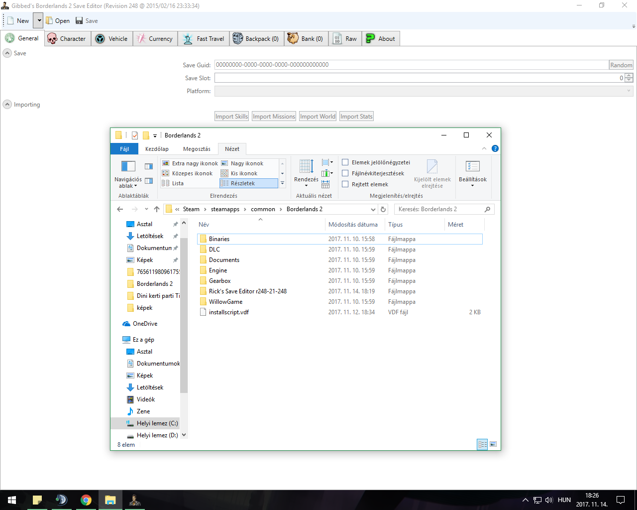637x510 pixels.
Task: Open the Kezdőlap ribbon tab
Action: click(157, 149)
